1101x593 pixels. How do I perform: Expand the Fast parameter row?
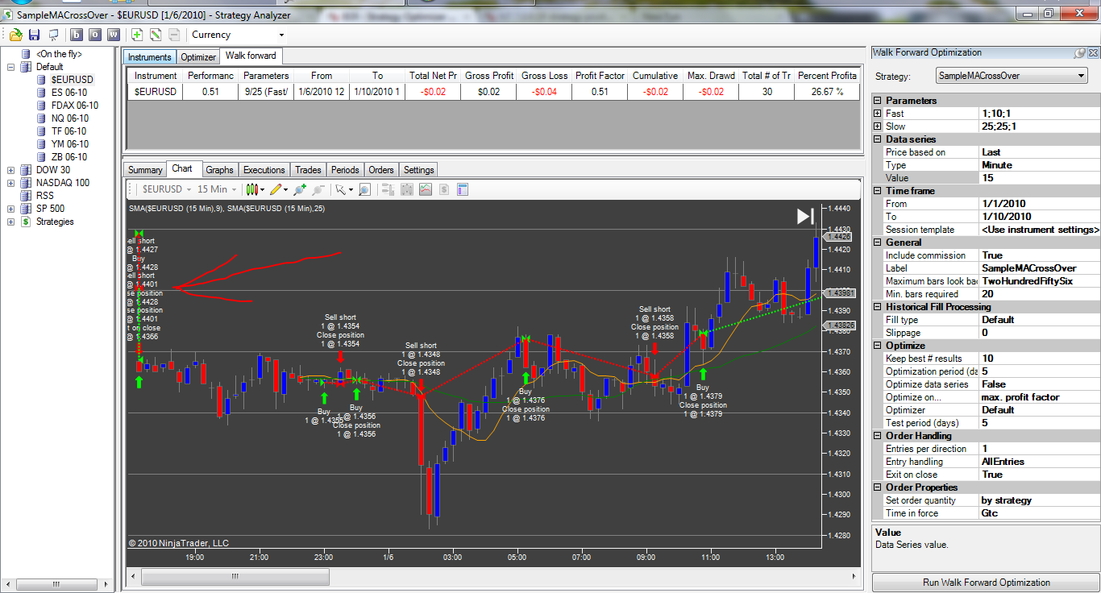pos(878,114)
